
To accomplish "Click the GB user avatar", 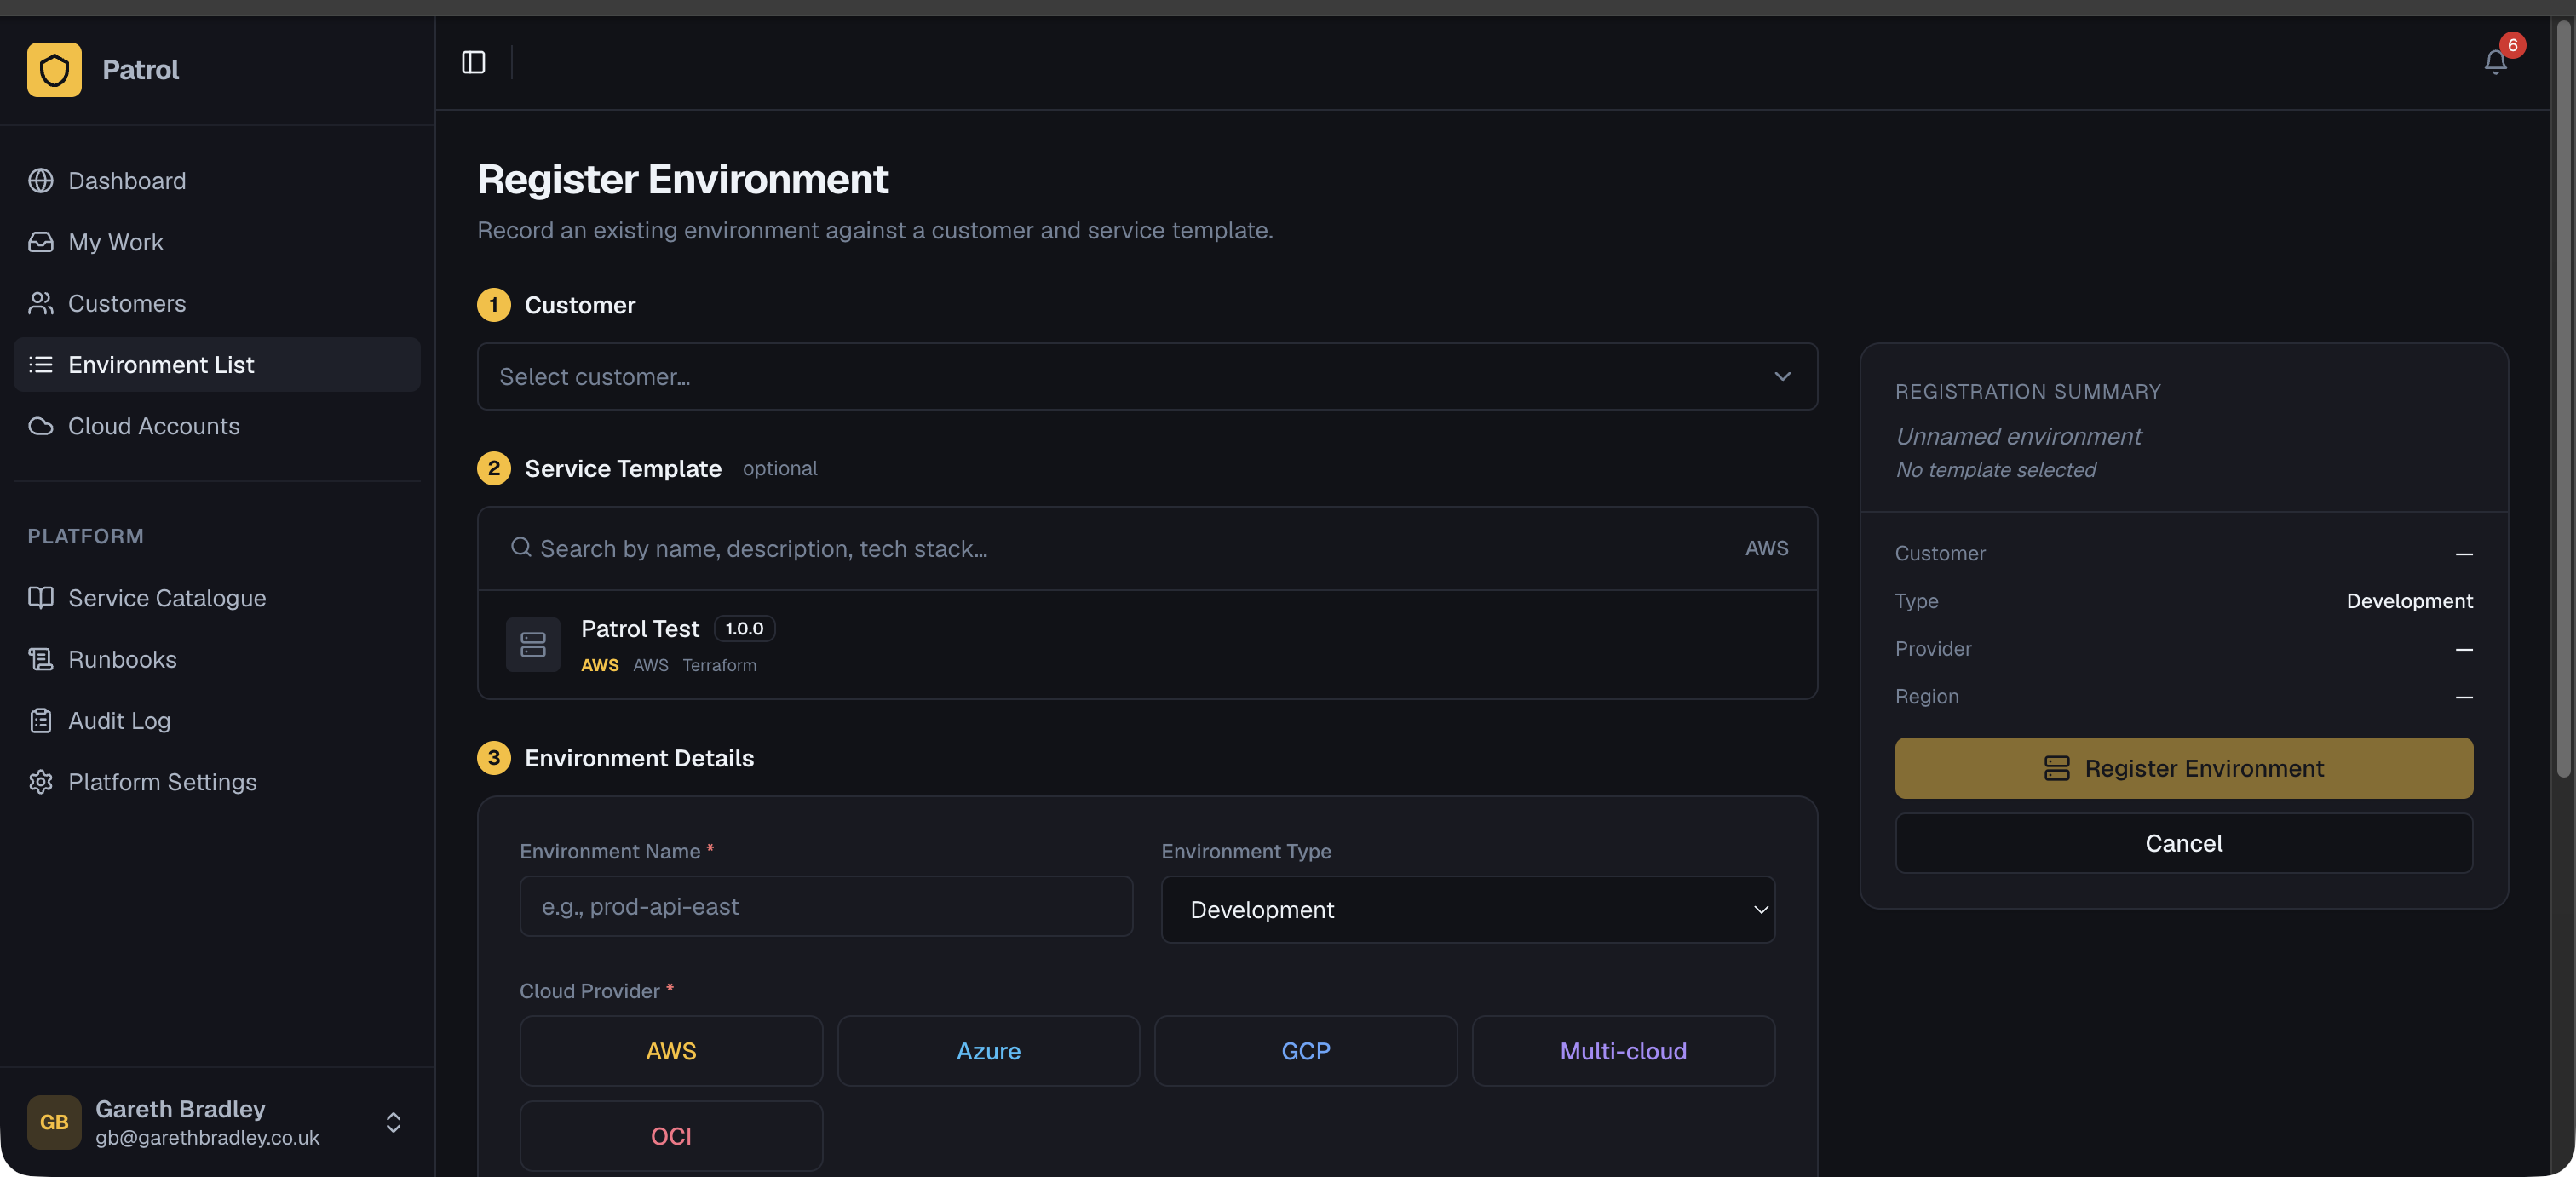I will pyautogui.click(x=54, y=1121).
